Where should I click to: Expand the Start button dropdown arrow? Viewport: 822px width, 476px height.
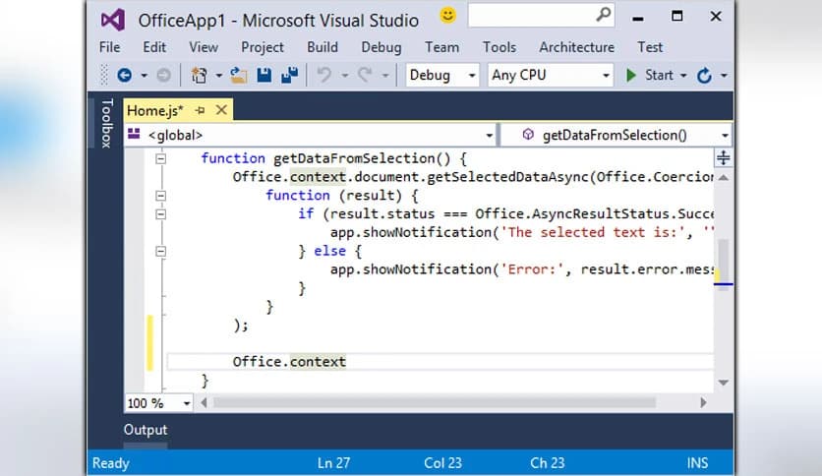tap(683, 76)
